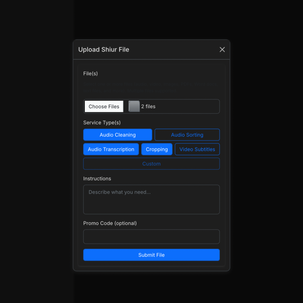Screen dimensions: 303x303
Task: Enable the Audio Sorting service
Action: click(187, 135)
